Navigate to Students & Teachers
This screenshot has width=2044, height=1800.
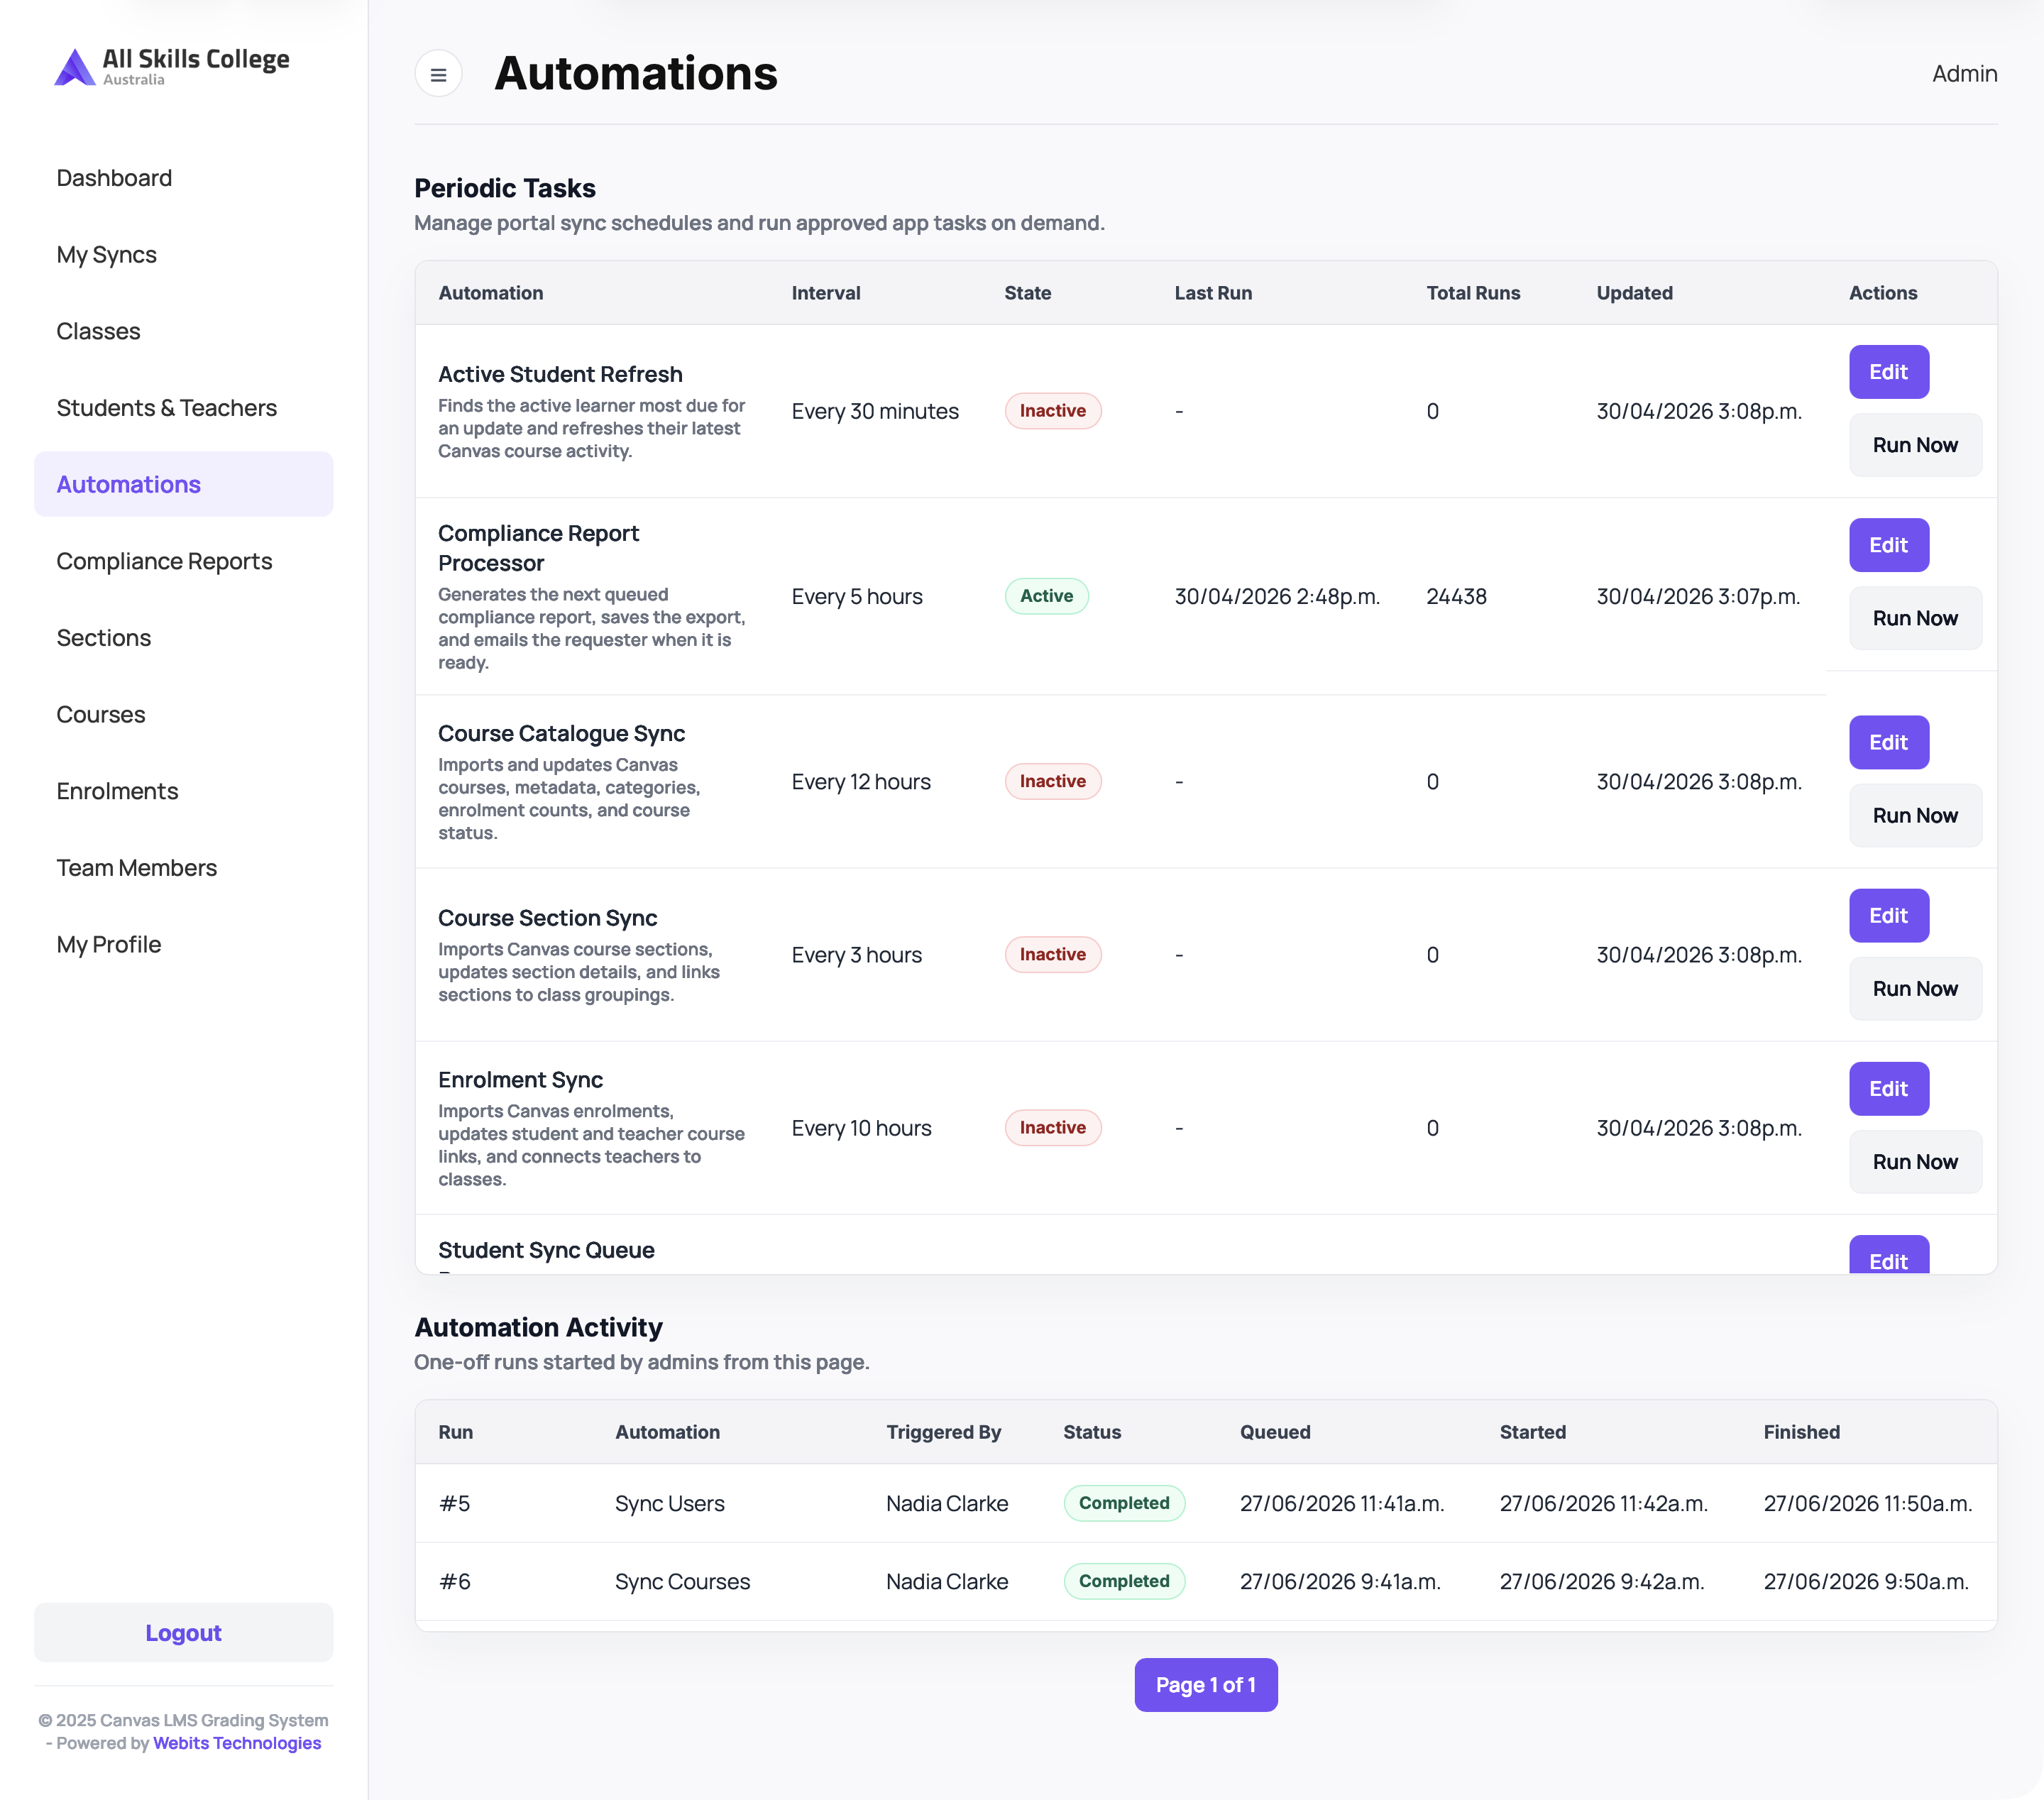(166, 408)
